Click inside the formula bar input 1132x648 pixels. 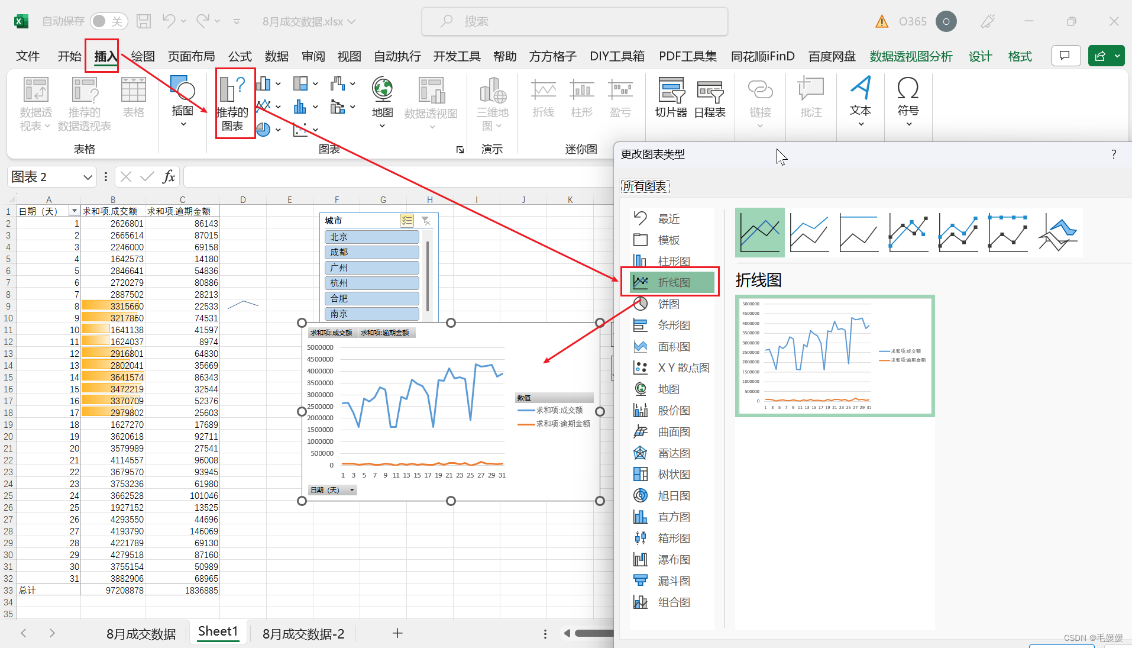[397, 176]
